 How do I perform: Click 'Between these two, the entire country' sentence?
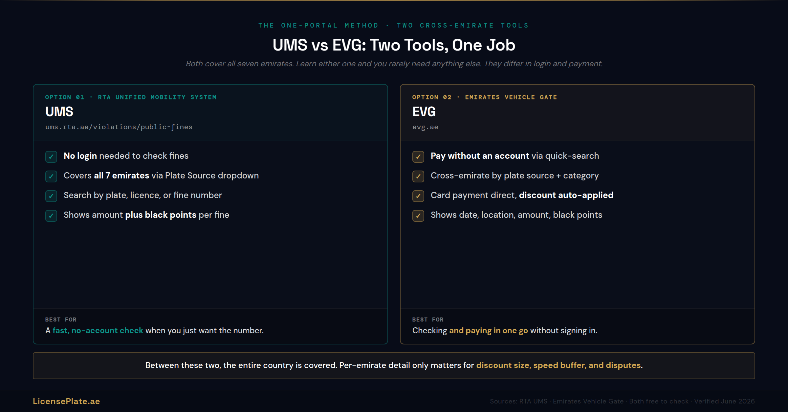point(394,365)
